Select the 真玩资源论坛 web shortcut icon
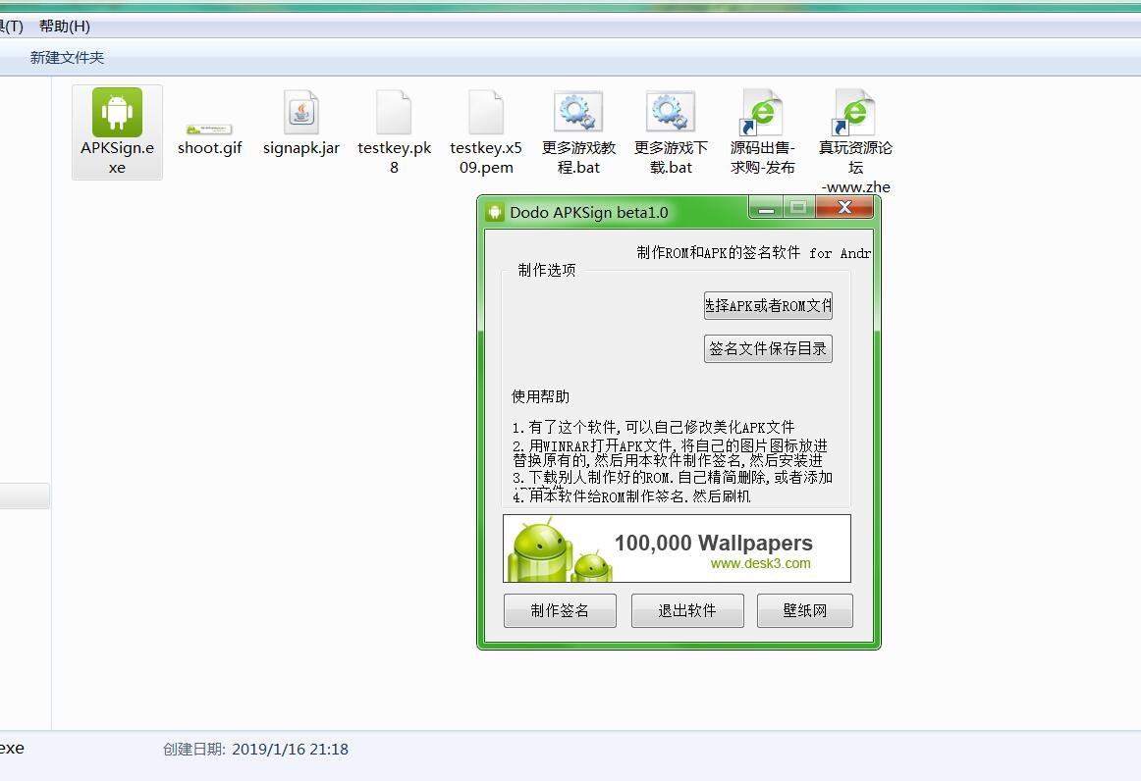Viewport: 1141px width, 781px height. tap(855, 113)
